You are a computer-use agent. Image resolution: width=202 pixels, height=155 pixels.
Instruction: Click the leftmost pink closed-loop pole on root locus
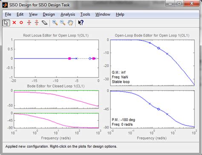[x=69, y=59]
